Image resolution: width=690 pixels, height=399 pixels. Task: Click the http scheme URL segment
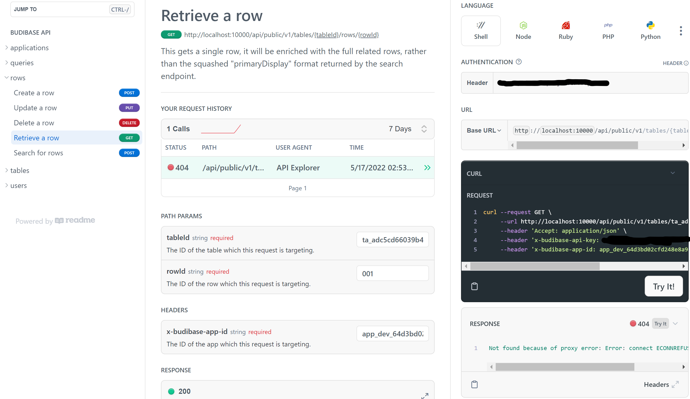(x=521, y=130)
